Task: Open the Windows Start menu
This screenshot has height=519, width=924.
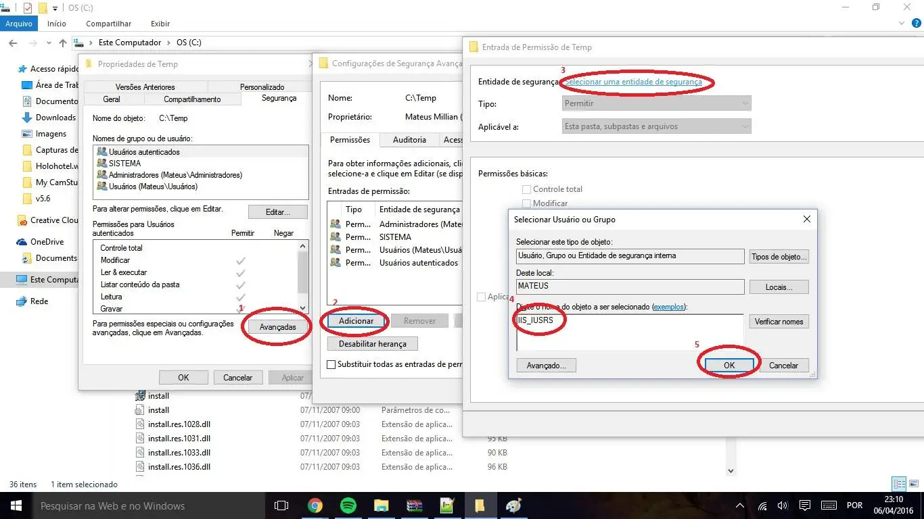Action: 16,505
